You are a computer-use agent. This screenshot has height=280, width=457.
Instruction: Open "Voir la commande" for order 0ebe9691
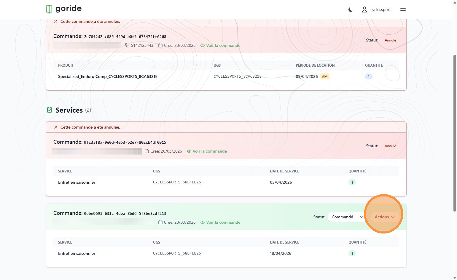[x=223, y=222]
